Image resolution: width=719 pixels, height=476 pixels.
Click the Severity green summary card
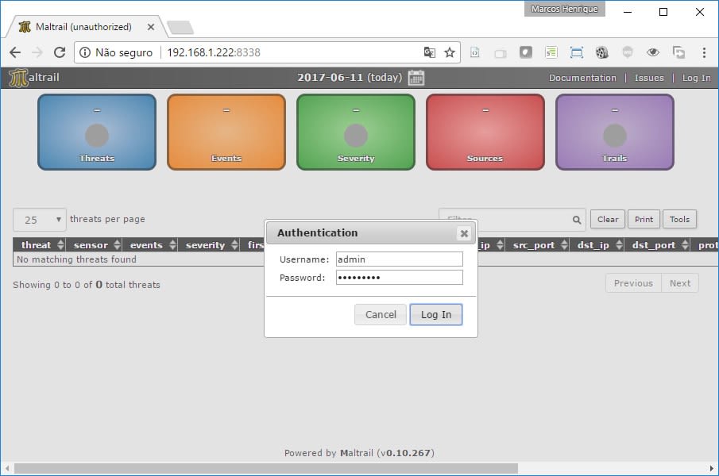pyautogui.click(x=356, y=132)
